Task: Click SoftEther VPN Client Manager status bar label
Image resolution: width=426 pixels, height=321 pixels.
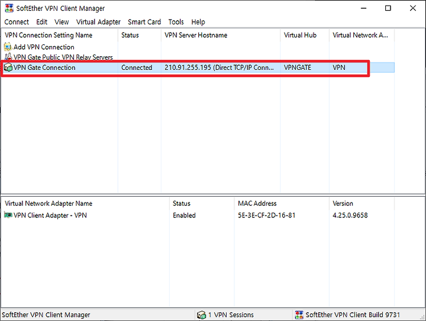Action: 46,314
